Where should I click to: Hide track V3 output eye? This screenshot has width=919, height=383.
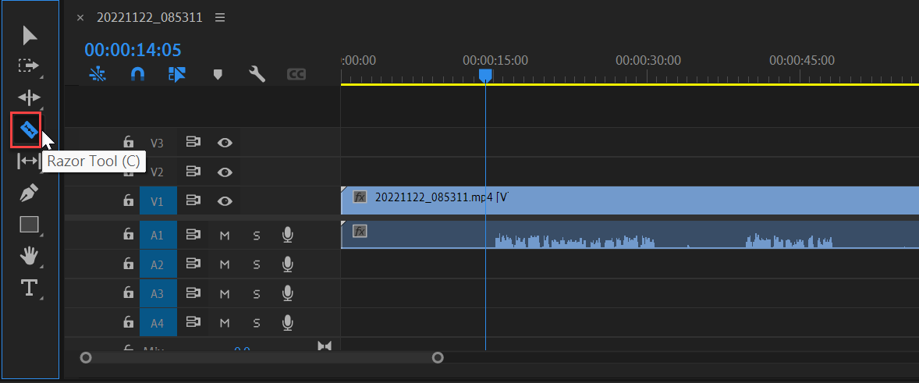[225, 142]
